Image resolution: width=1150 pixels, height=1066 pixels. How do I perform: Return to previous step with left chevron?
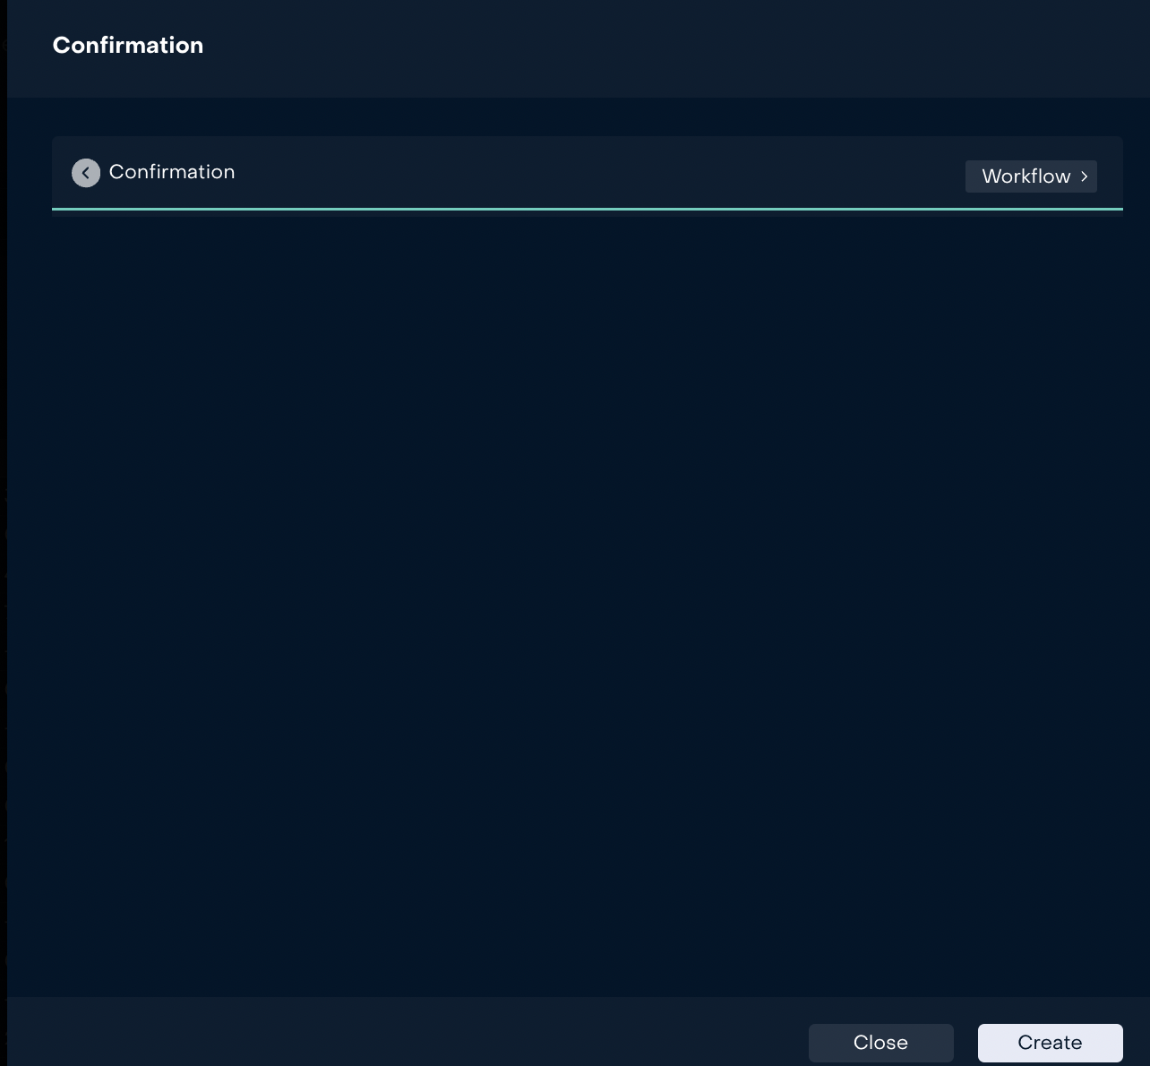click(86, 173)
